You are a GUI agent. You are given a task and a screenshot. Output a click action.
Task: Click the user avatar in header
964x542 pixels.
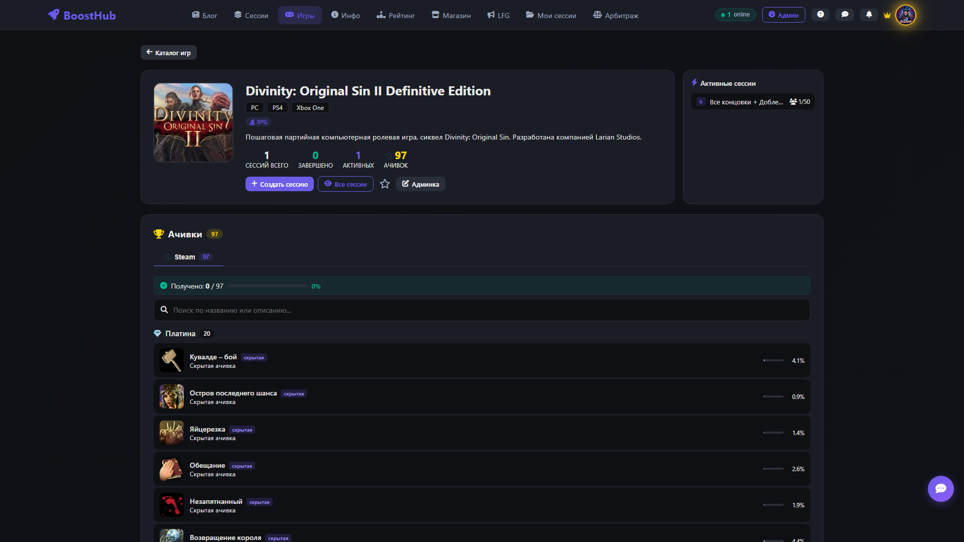pyautogui.click(x=906, y=15)
